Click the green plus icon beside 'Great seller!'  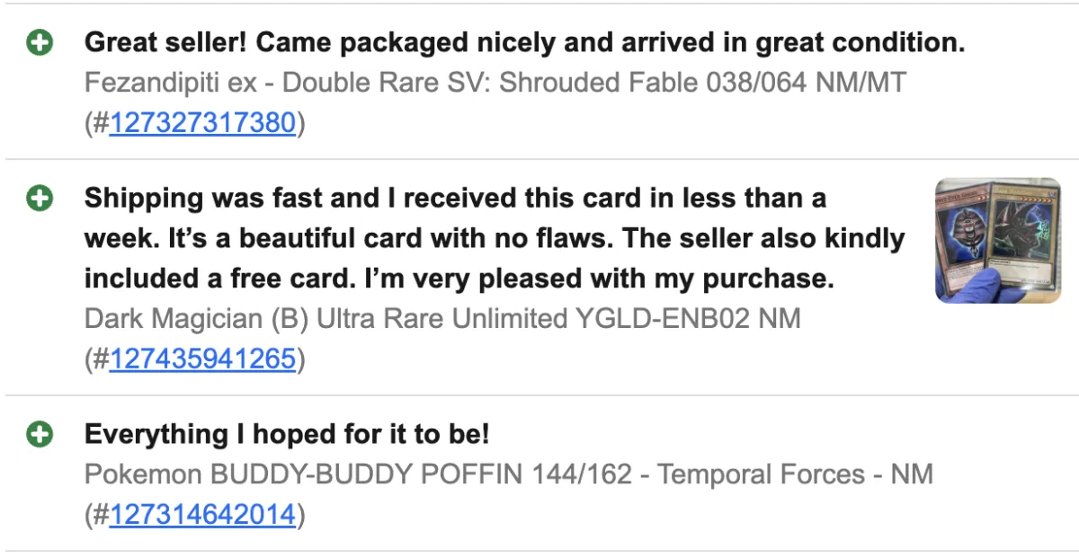tap(40, 42)
